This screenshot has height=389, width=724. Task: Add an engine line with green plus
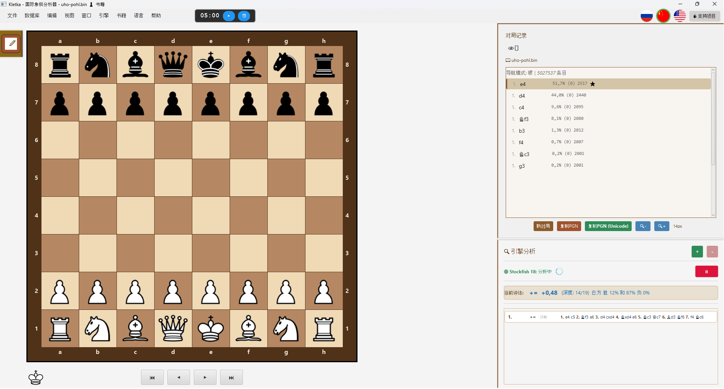697,252
